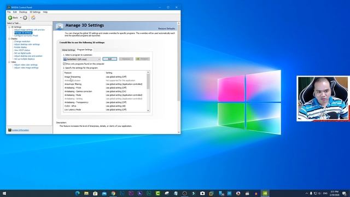Viewport: 350px width, 197px height.
Task: Click CUDA - GPUs feature row
Action: coord(105,106)
